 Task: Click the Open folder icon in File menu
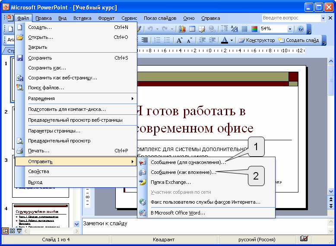pos(20,37)
